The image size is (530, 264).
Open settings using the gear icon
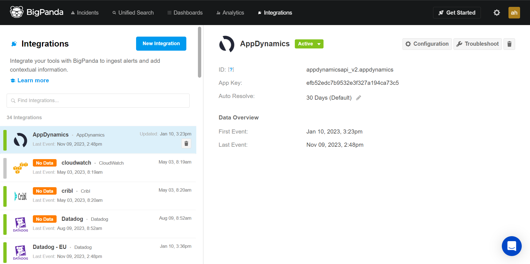[497, 13]
